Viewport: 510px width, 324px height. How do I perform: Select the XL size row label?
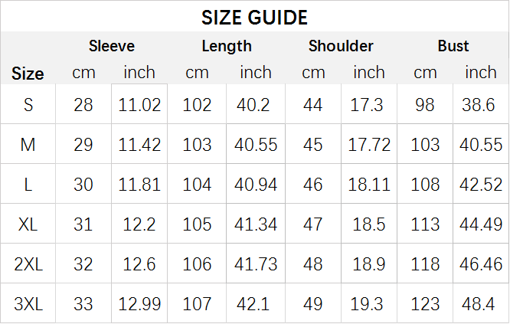coord(28,224)
